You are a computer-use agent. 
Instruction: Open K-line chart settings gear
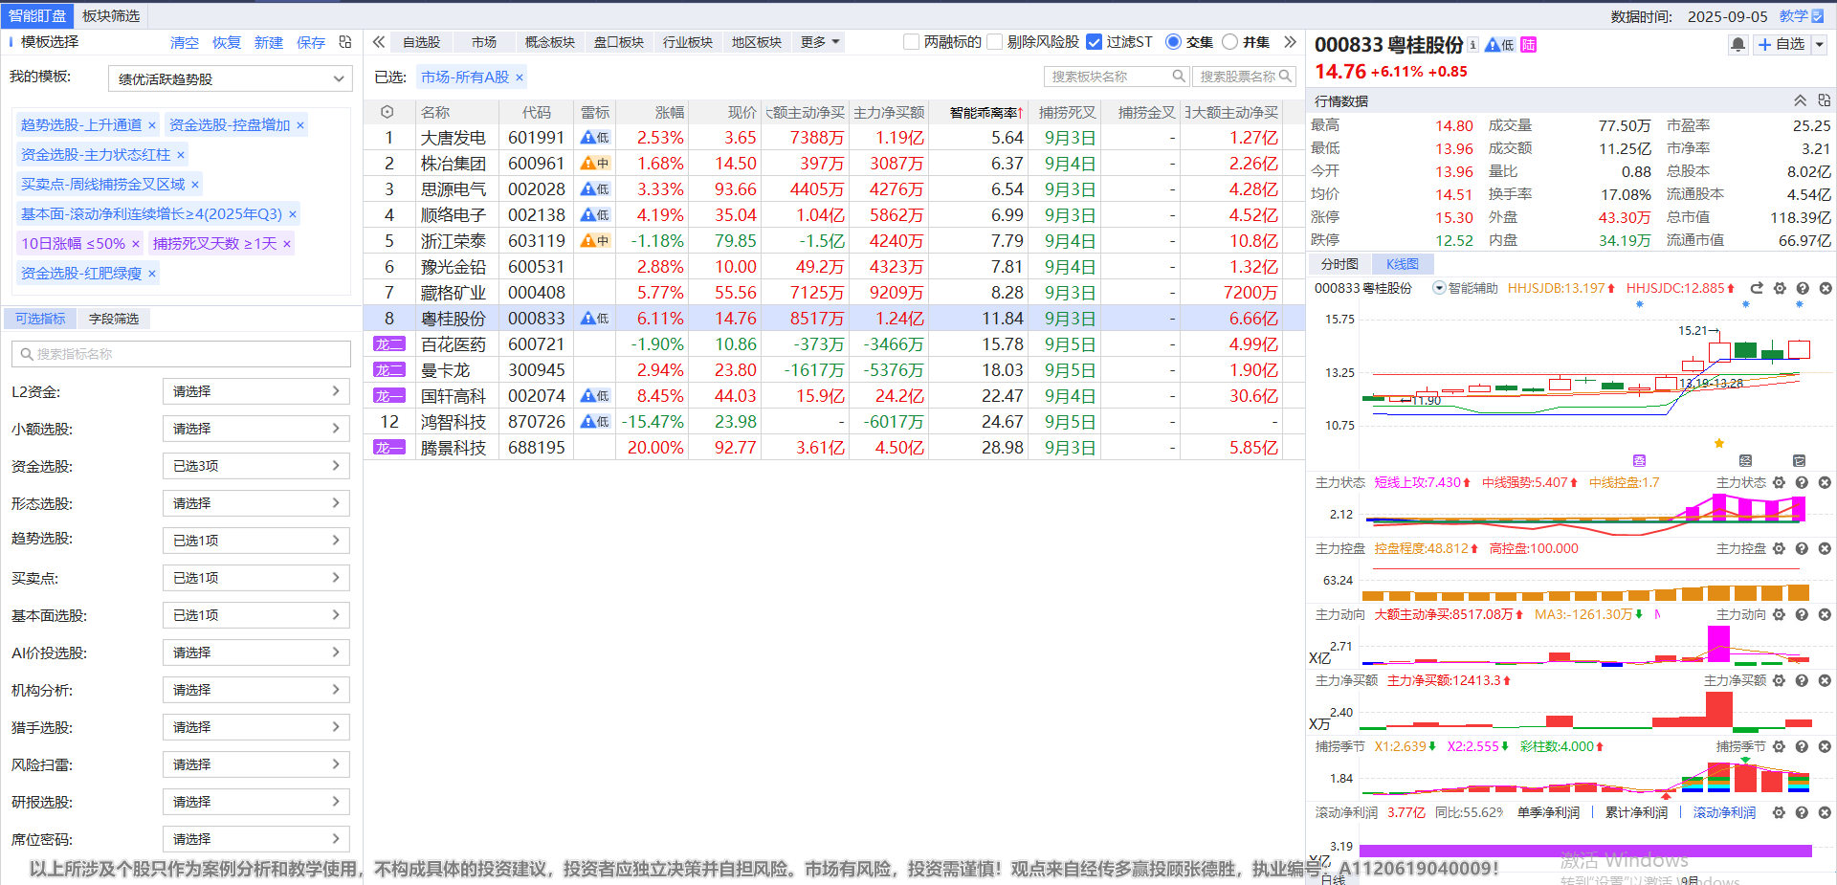click(x=1780, y=288)
